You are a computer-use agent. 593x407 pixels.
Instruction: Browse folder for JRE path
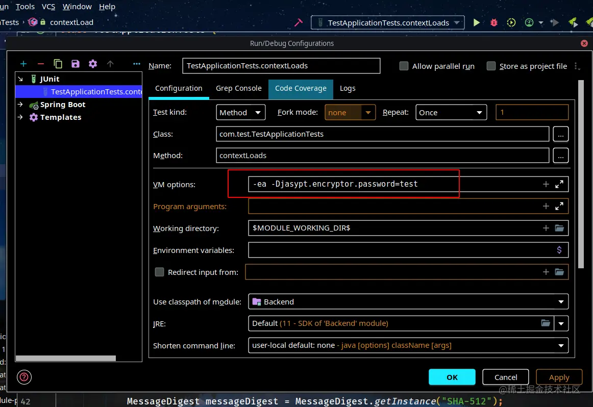[546, 323]
